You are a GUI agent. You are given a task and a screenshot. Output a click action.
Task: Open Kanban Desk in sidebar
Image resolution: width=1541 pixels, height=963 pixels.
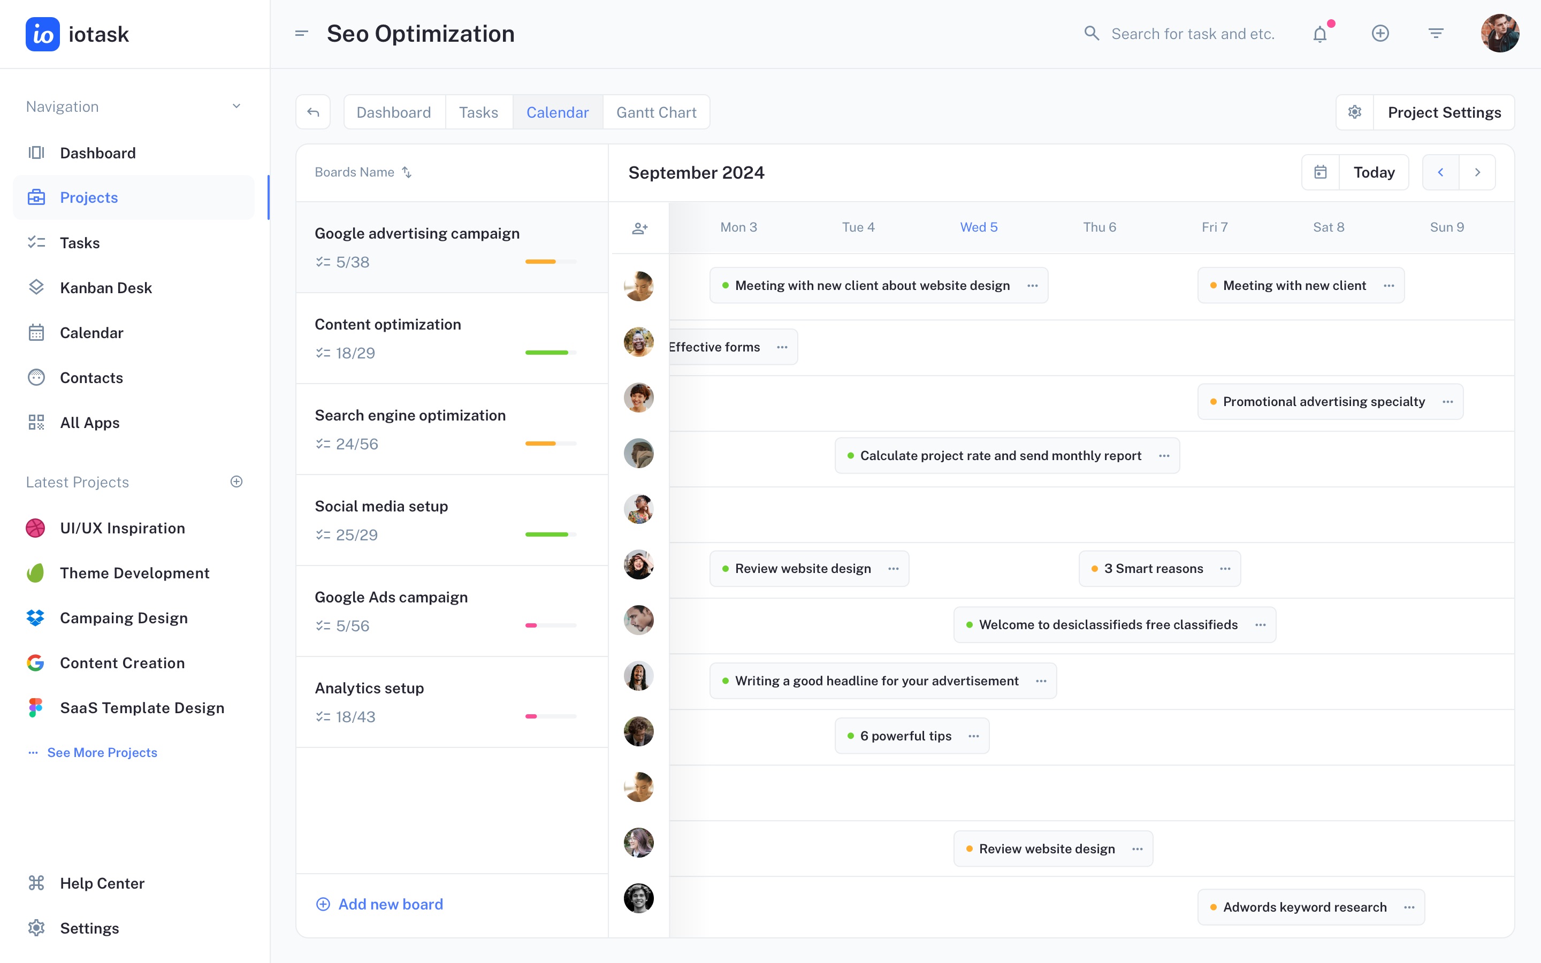click(106, 288)
